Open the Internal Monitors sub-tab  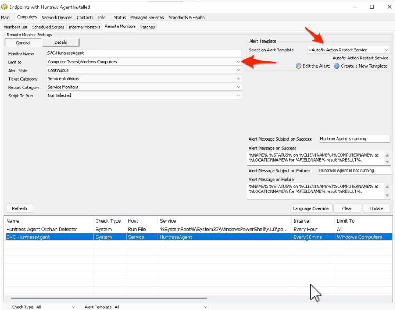click(x=84, y=27)
